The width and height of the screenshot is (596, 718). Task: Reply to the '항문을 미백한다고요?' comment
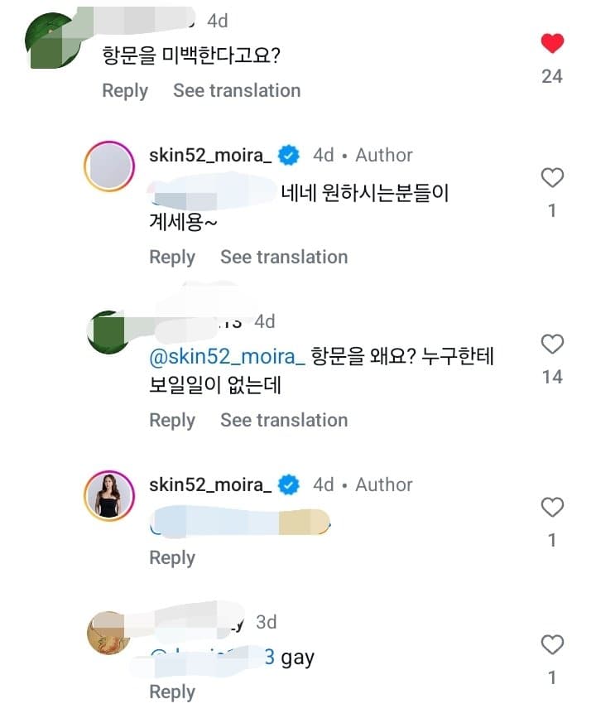(x=125, y=90)
